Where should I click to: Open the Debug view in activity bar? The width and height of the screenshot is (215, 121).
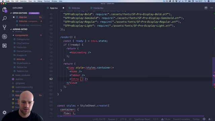(4, 37)
